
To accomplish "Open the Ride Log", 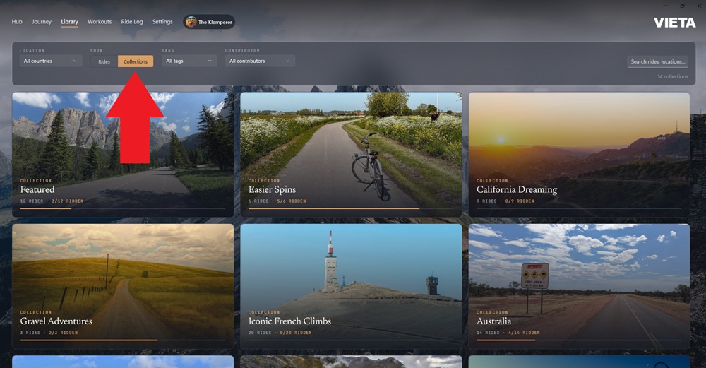I will (132, 22).
